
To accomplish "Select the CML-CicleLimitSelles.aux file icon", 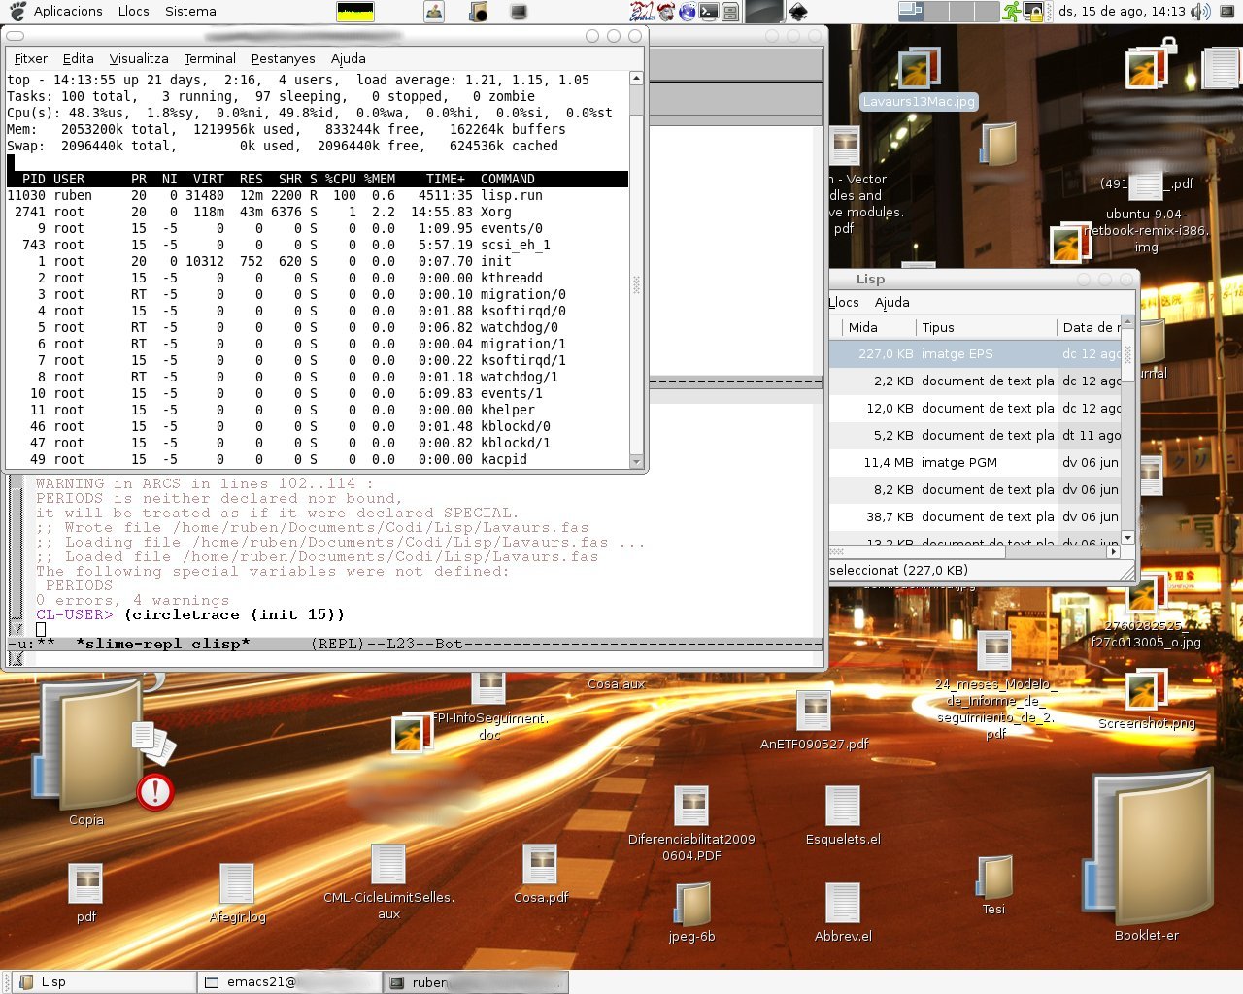I will tap(388, 864).
